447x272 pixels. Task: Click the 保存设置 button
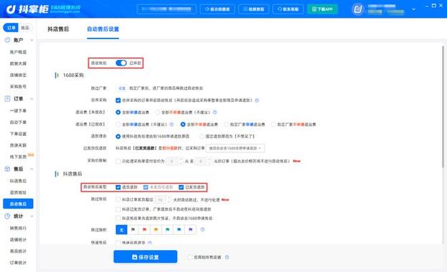click(146, 257)
